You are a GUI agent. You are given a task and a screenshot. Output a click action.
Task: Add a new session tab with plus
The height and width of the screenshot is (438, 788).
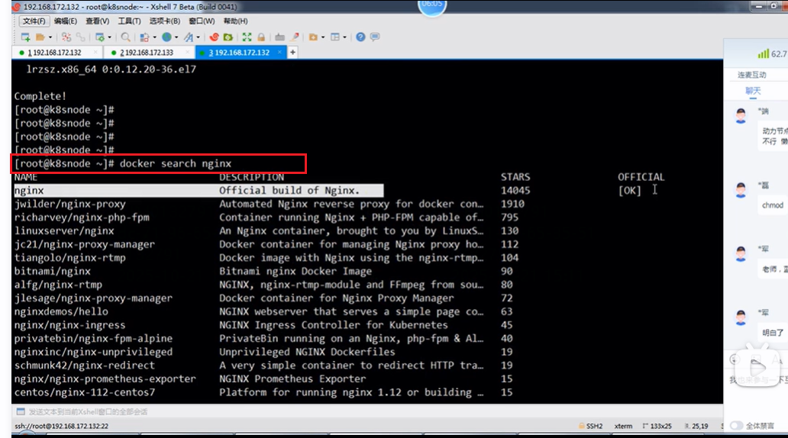(292, 52)
